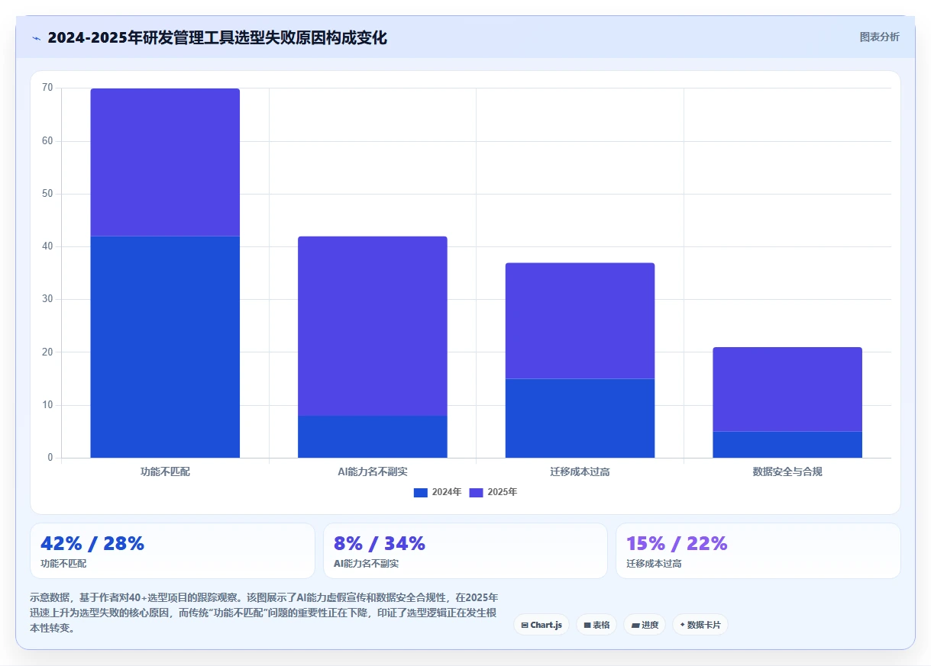This screenshot has width=931, height=666.
Task: Click the Chart.js tag
Action: point(541,625)
